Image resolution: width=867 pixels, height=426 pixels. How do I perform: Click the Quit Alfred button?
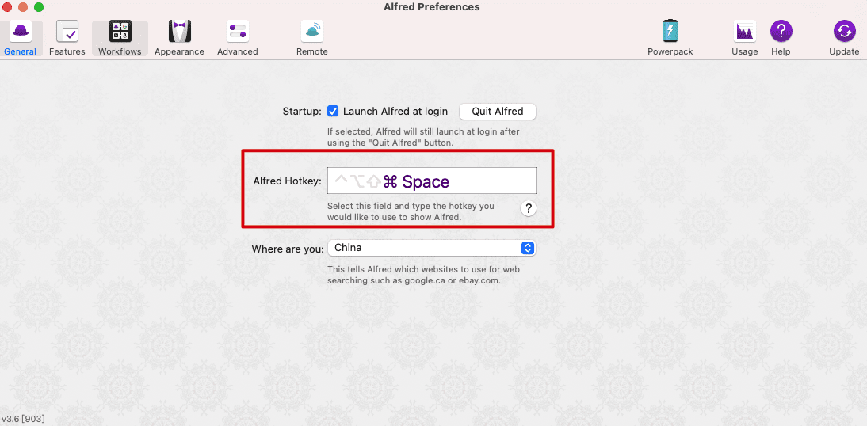tap(498, 111)
